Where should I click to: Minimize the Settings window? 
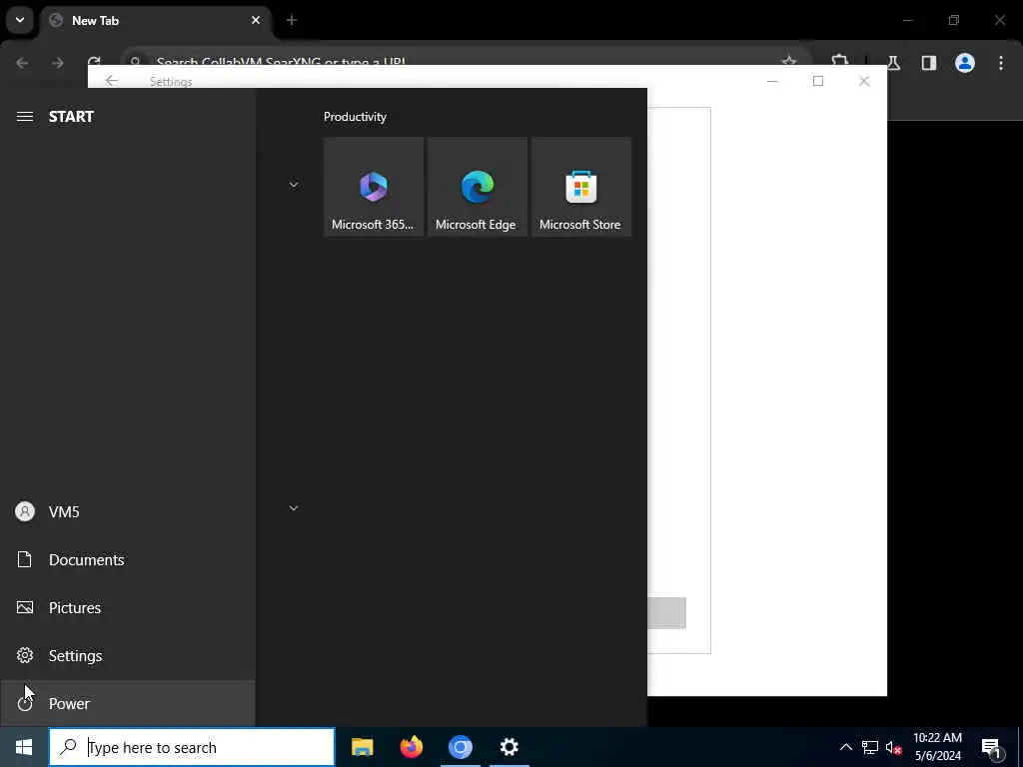point(772,81)
